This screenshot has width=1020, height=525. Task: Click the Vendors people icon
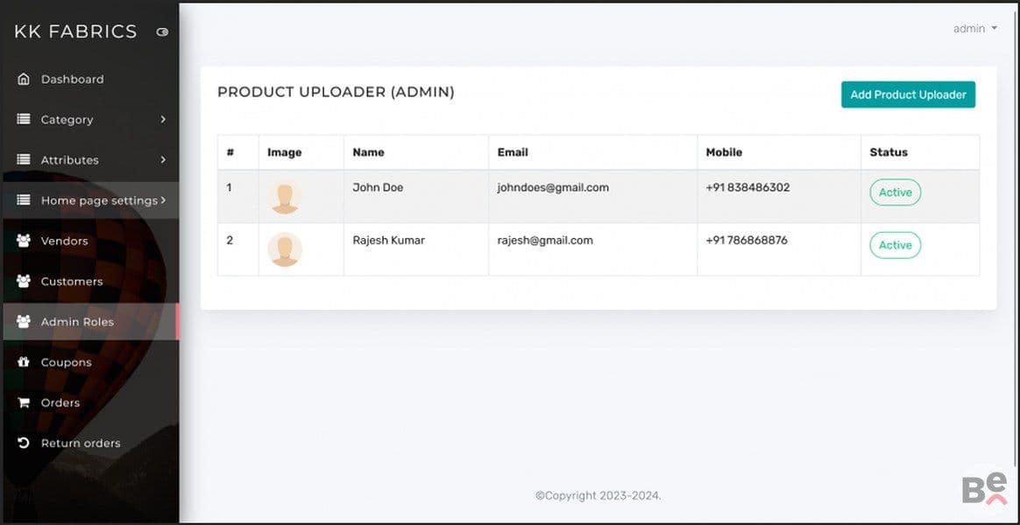(x=24, y=241)
